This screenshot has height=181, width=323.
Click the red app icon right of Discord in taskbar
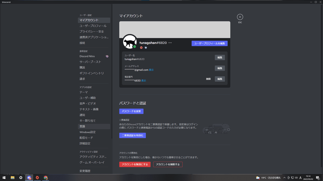click(37, 178)
